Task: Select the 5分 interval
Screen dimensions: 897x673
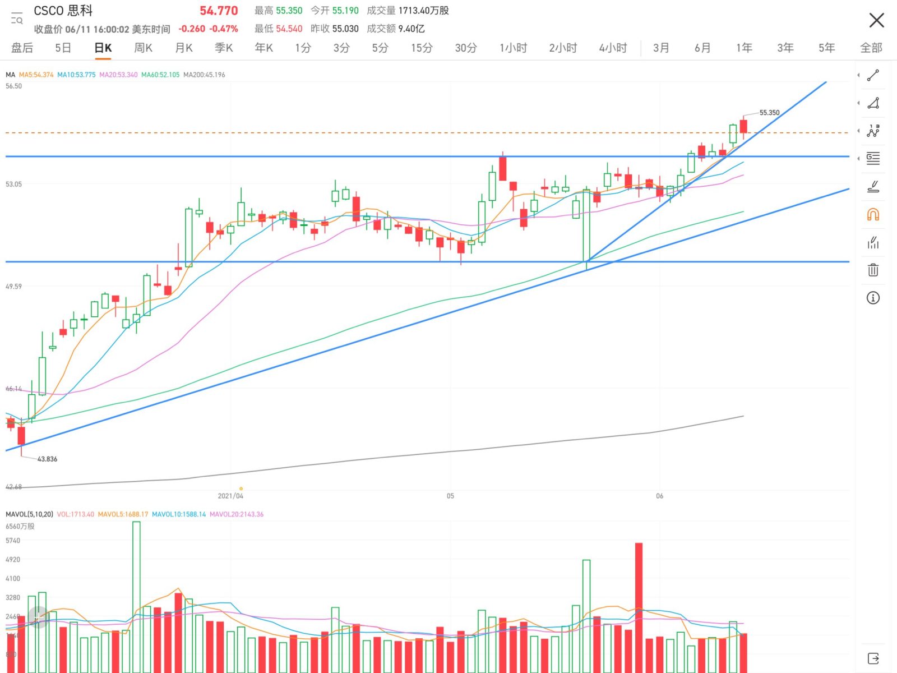Action: [380, 48]
